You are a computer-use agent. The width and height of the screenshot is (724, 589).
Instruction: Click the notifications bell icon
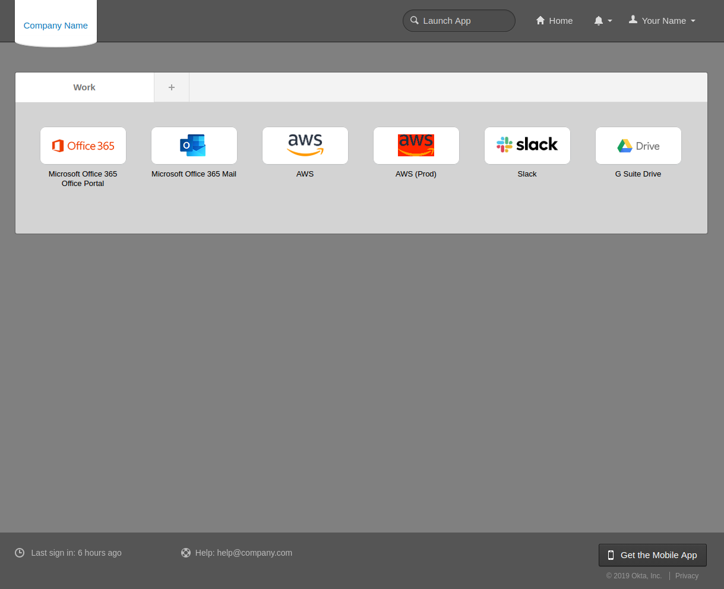pyautogui.click(x=599, y=21)
